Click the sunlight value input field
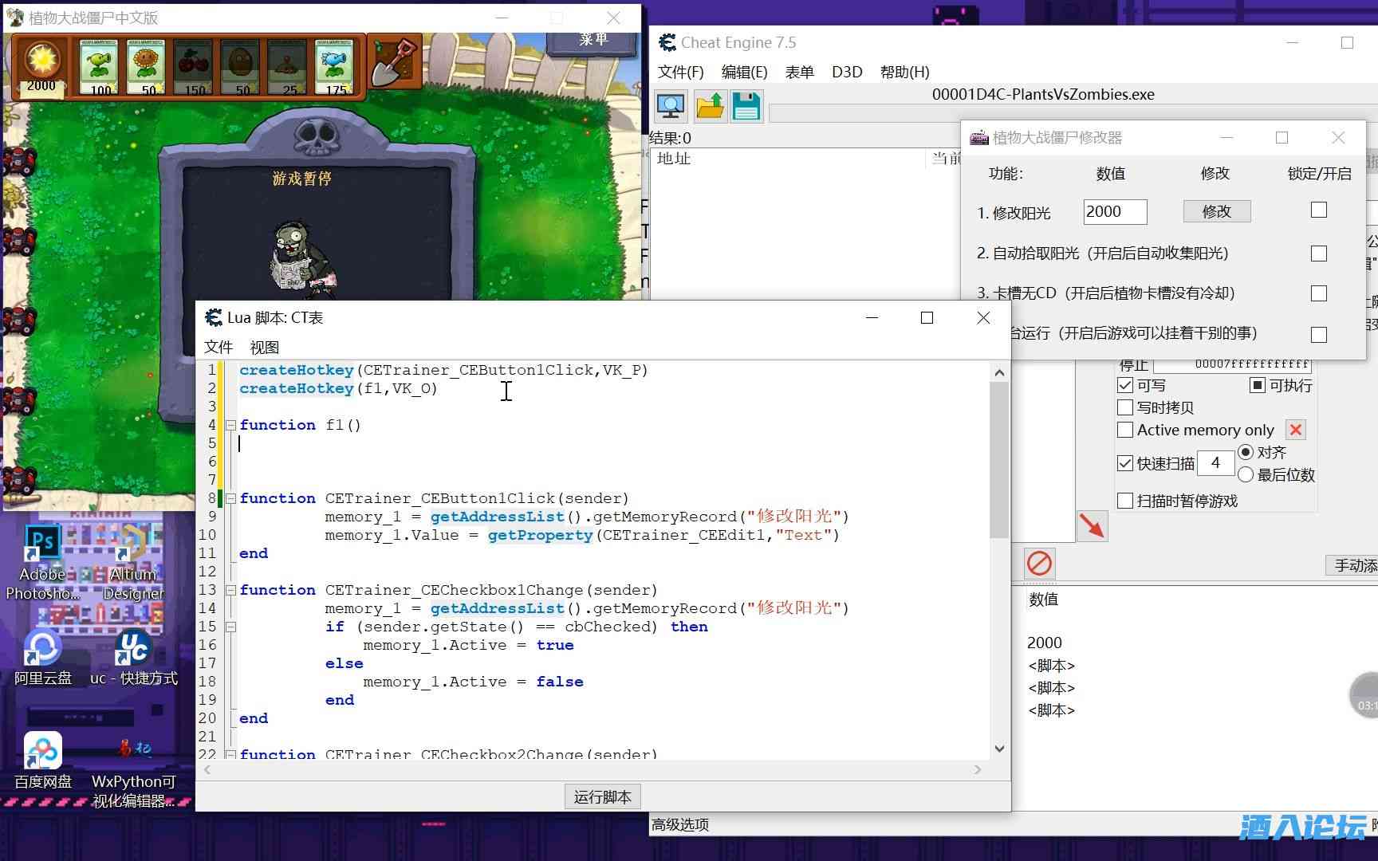 coord(1114,212)
